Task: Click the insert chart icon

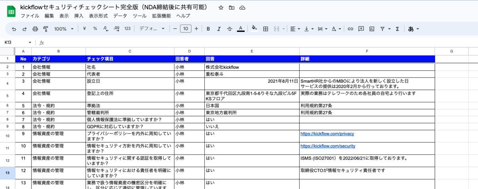Action: (x=372, y=29)
